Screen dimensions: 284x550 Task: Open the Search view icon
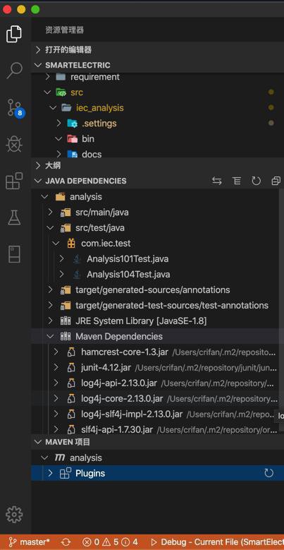[14, 71]
